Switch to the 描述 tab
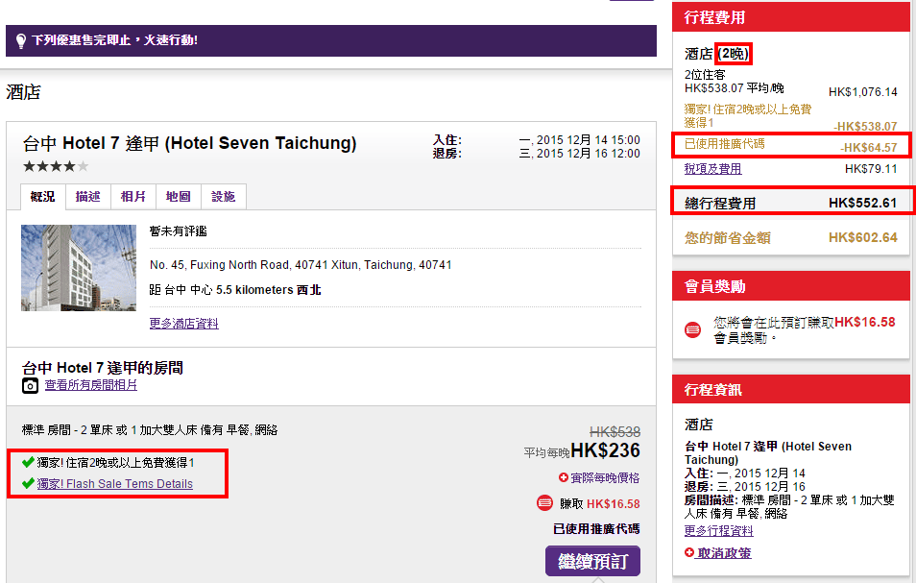Image resolution: width=916 pixels, height=583 pixels. [x=87, y=196]
